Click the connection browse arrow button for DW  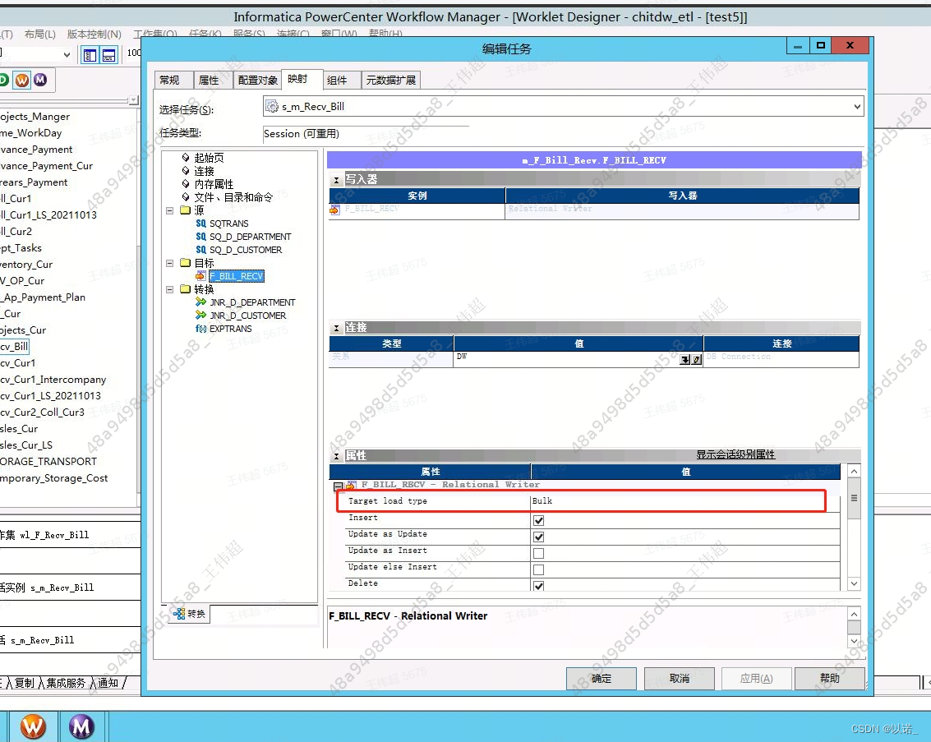(685, 360)
